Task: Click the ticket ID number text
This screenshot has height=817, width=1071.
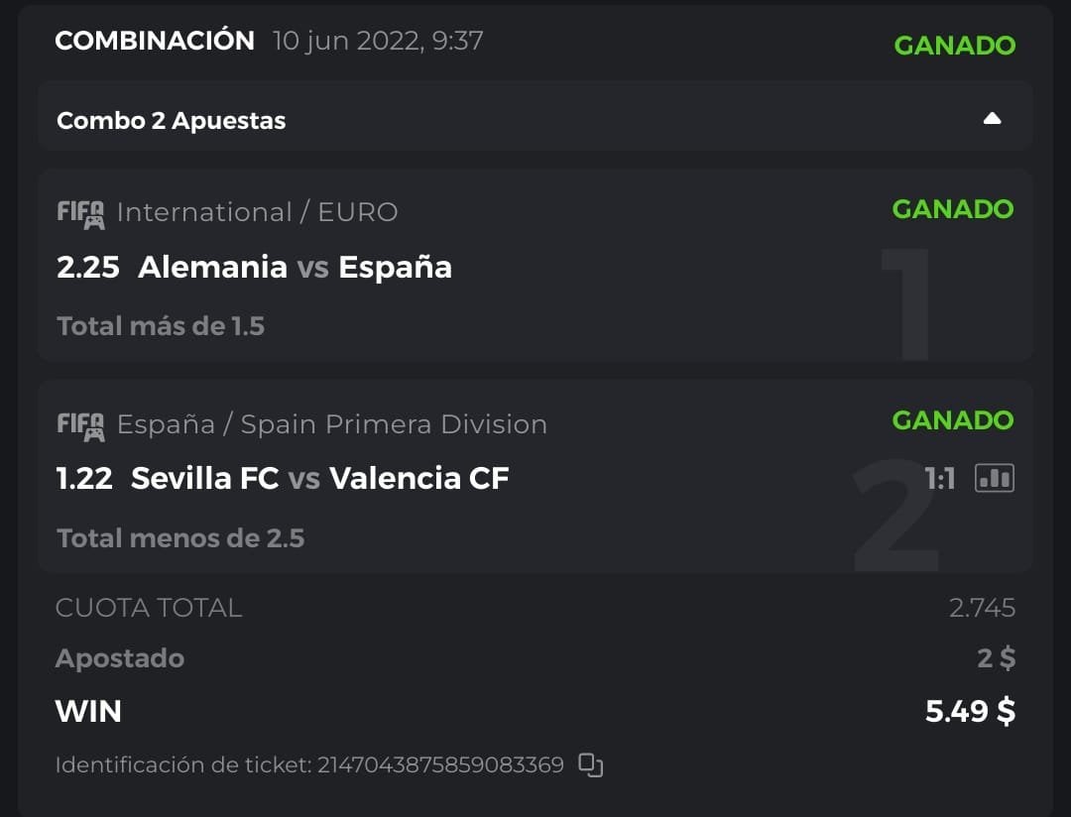Action: [440, 765]
